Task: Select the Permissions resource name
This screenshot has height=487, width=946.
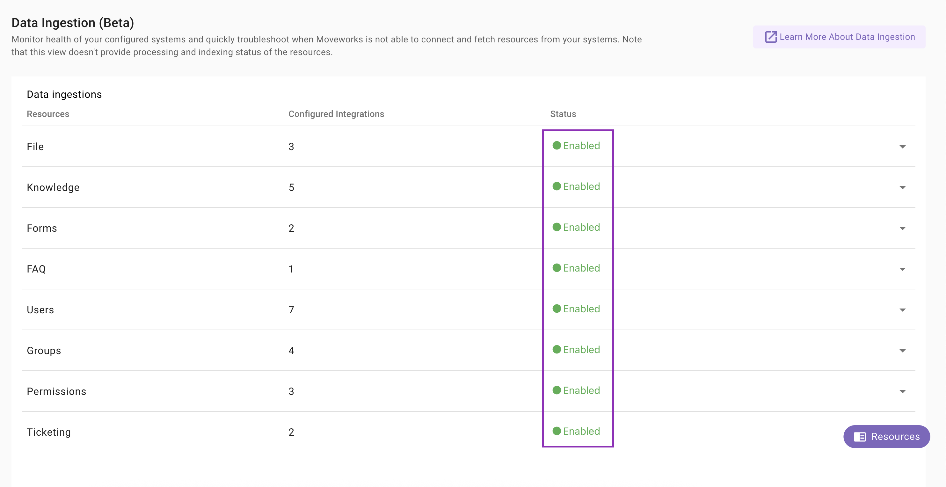Action: point(56,391)
